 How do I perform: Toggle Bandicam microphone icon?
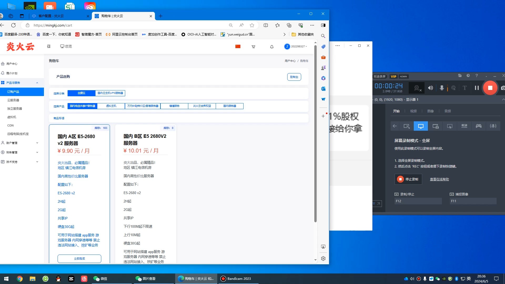coord(442,88)
